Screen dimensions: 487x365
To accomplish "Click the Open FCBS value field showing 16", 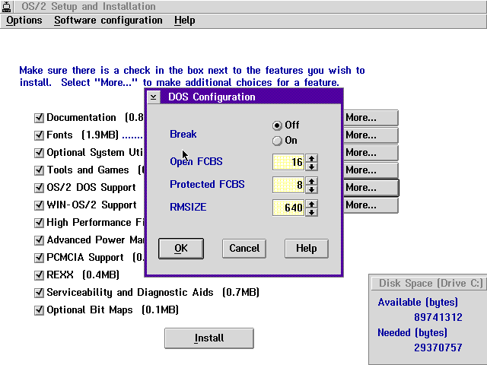I will tap(288, 162).
